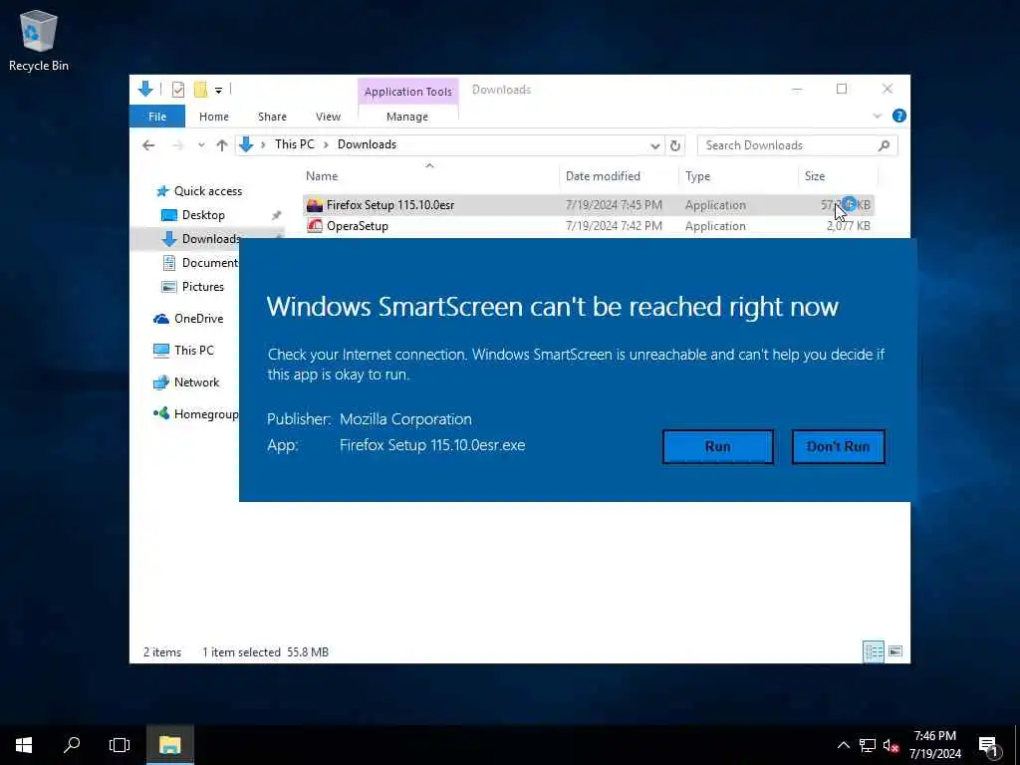Focus the Search Downloads field
Image resolution: width=1020 pixels, height=765 pixels.
click(797, 145)
